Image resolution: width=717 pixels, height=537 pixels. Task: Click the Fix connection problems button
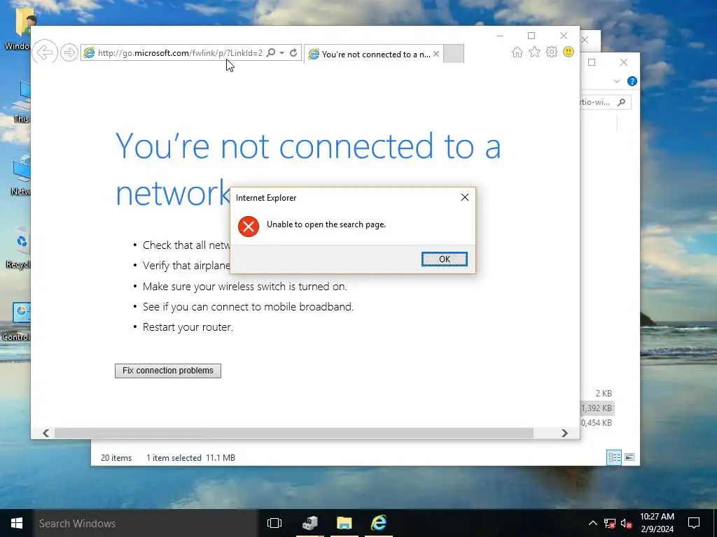tap(168, 371)
